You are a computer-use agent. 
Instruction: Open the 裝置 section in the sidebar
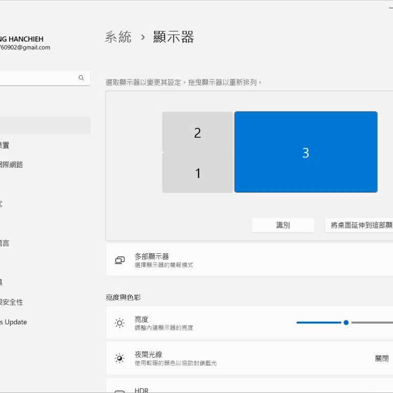[5, 145]
